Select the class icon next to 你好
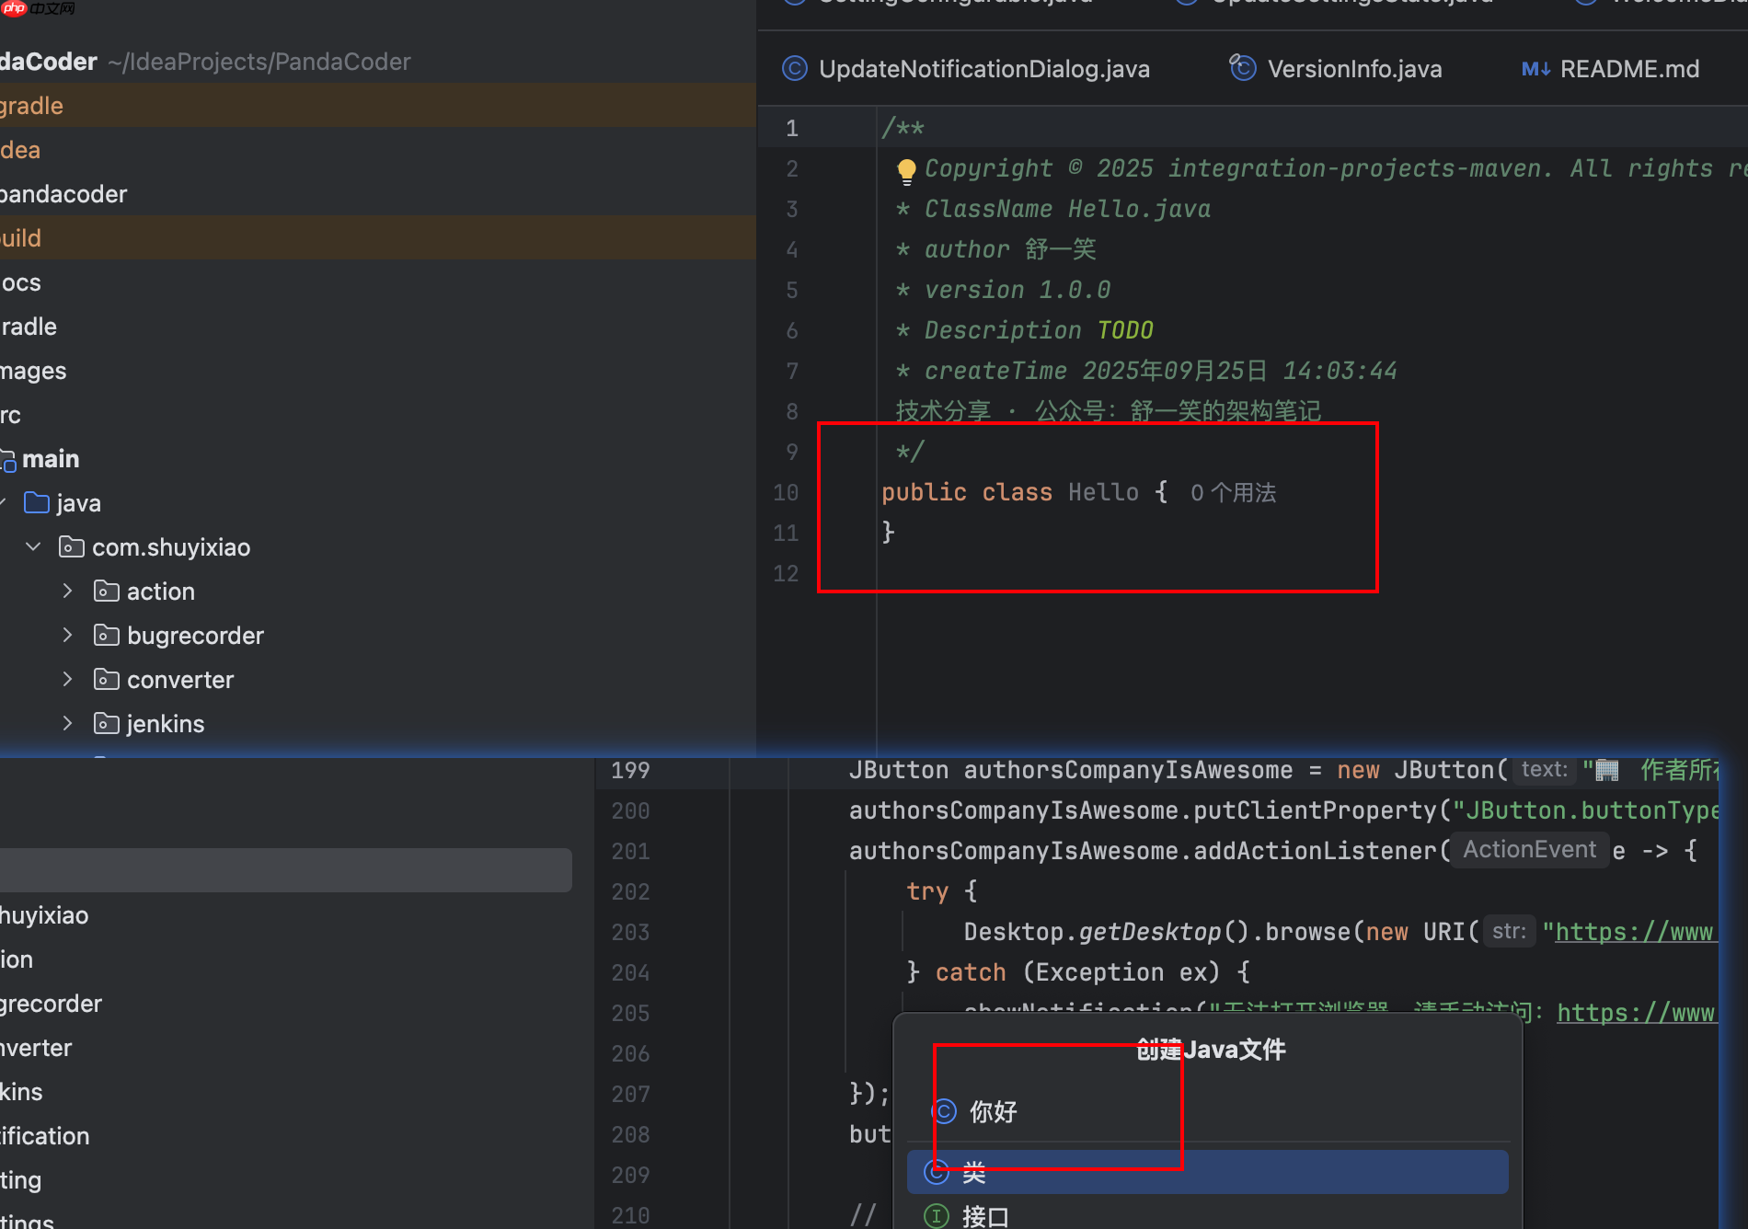1748x1229 pixels. [944, 1111]
